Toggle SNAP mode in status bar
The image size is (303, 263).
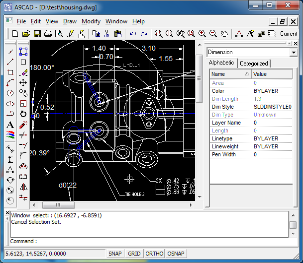click(x=115, y=254)
